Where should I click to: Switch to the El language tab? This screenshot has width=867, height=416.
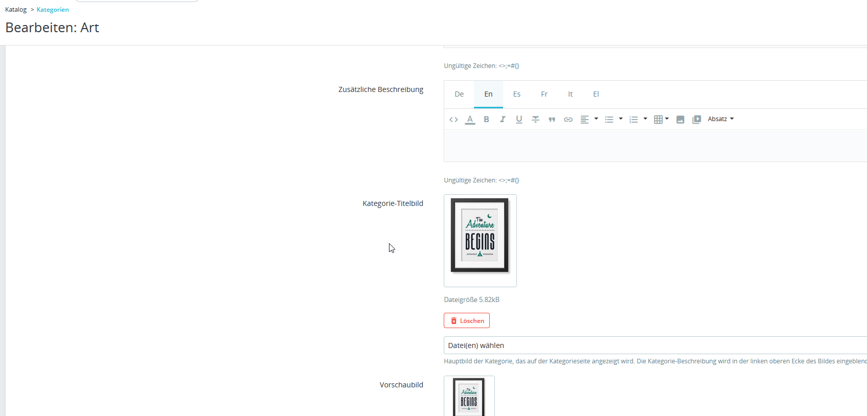[596, 94]
